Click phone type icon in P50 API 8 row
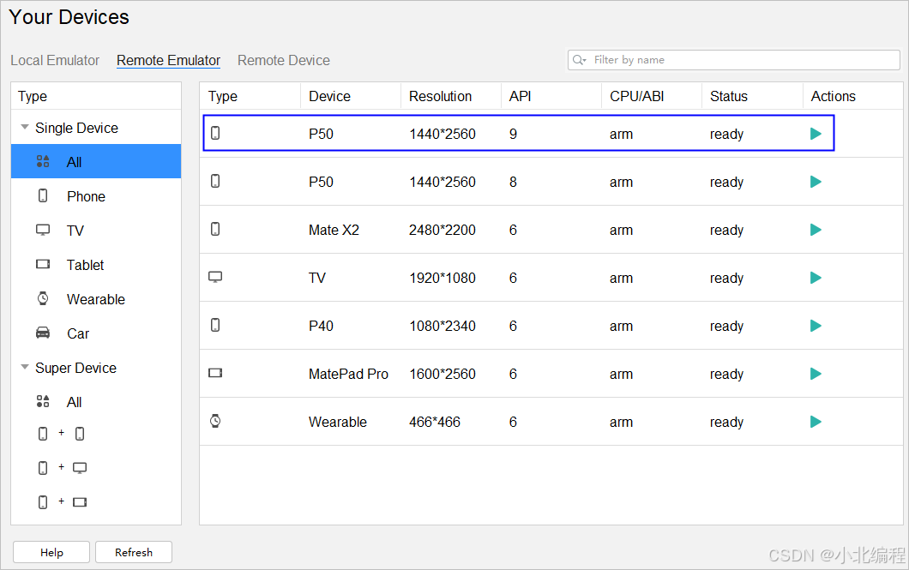The image size is (909, 570). click(x=215, y=182)
